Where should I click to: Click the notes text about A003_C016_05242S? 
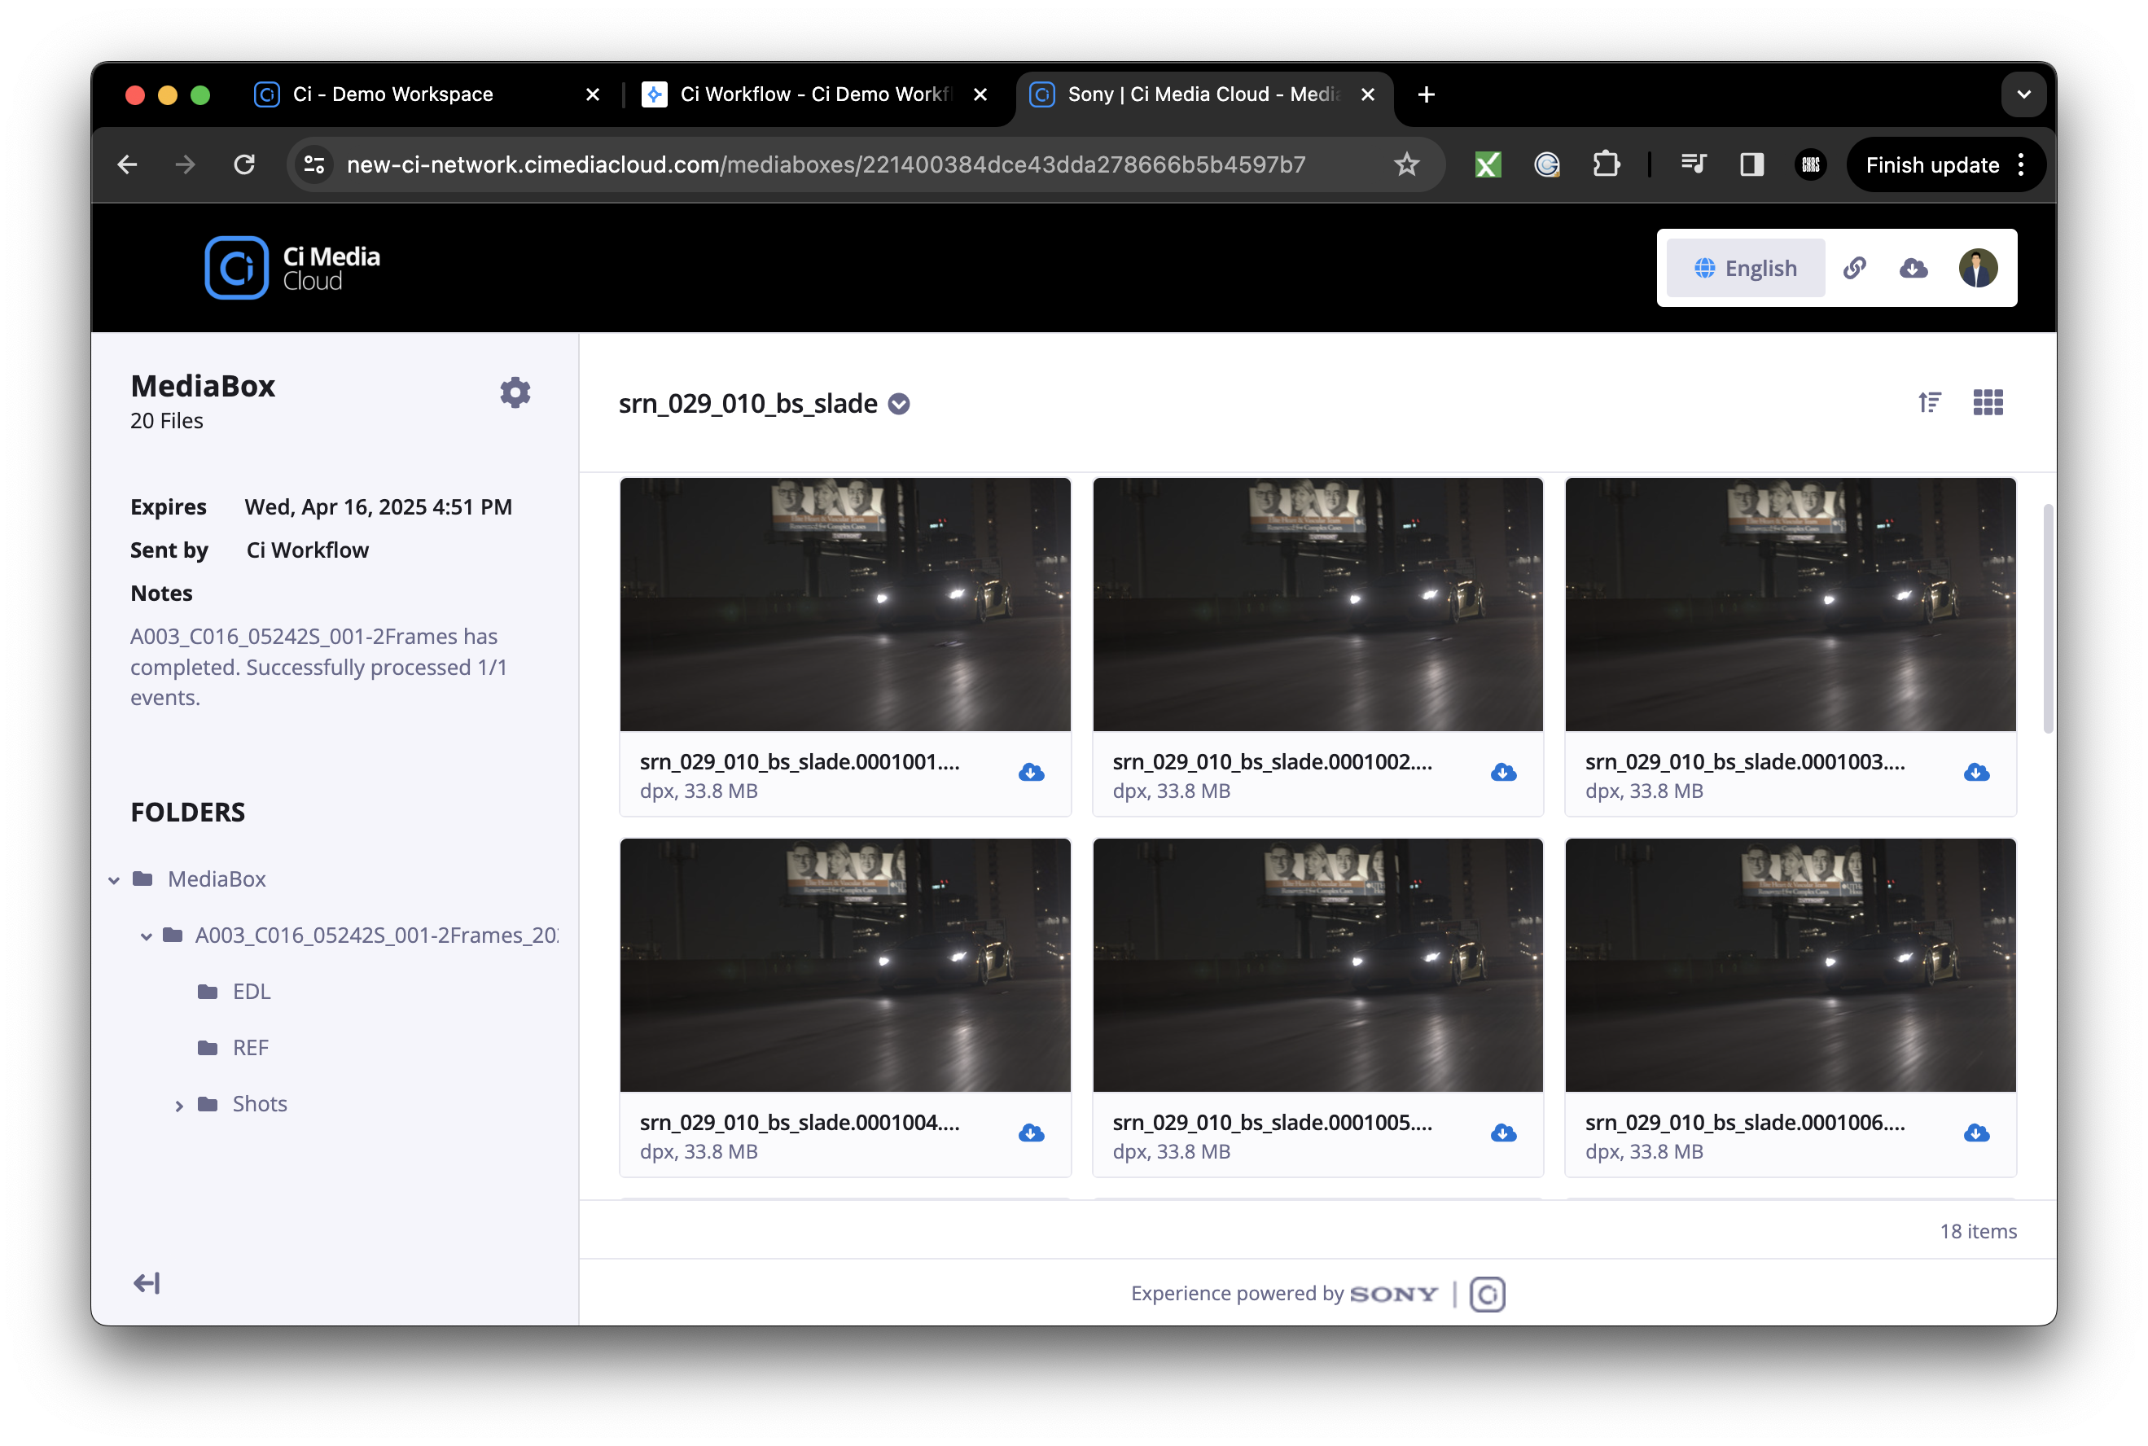[318, 667]
